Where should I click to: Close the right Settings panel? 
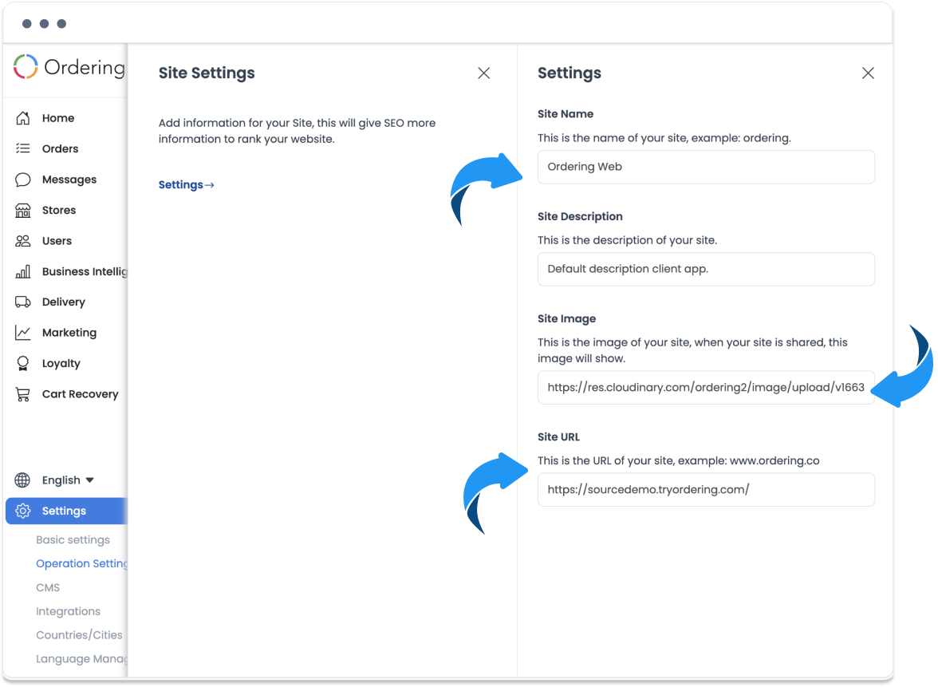point(868,73)
